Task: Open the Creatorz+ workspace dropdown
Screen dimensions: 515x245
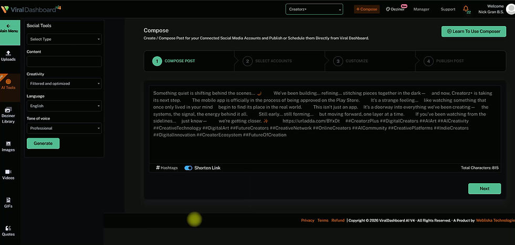Action: 314,9
